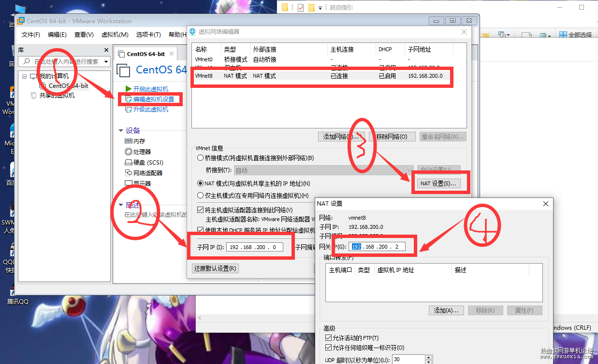Click the 主机端口 column header

(340, 270)
